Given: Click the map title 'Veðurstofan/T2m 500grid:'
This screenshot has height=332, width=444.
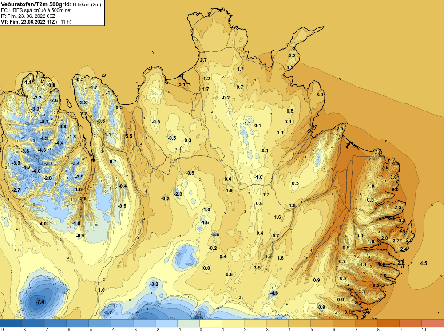Looking at the screenshot, I should (36, 4).
